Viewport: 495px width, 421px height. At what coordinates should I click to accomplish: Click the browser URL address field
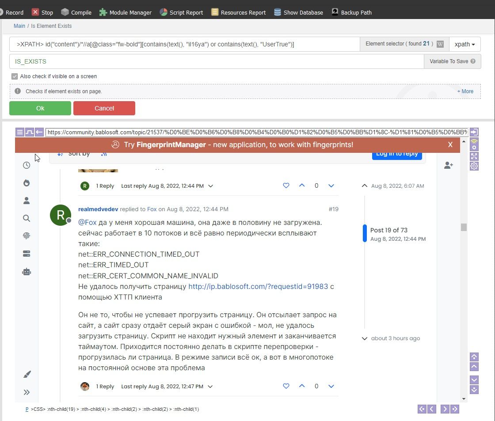pyautogui.click(x=256, y=132)
